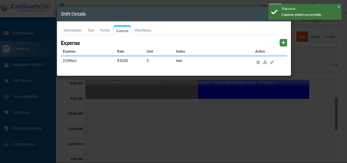
Task: Click the Key Documents sidebar icon
Action: (6, 128)
